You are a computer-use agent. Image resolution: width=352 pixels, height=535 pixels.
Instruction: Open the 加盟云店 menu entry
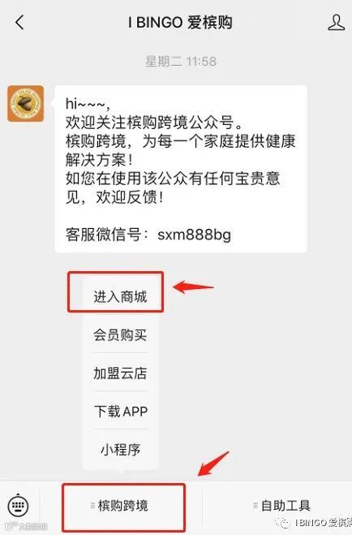coord(120,373)
